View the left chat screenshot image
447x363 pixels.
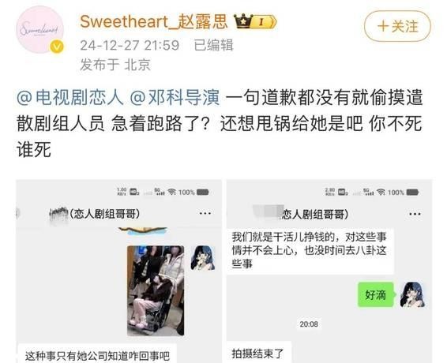click(x=119, y=271)
